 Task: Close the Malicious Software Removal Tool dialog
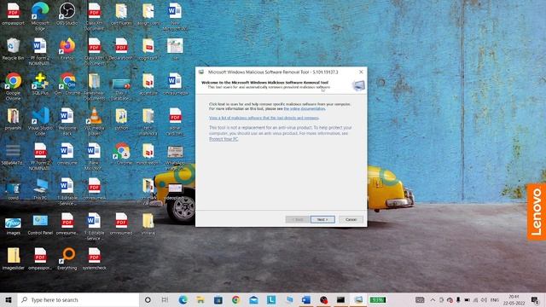point(361,72)
